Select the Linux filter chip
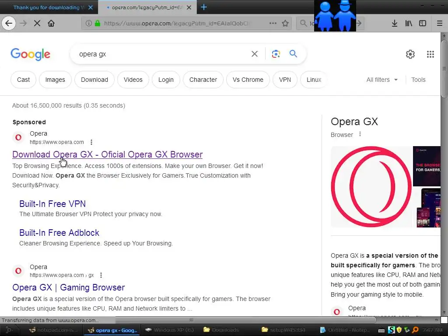Image resolution: width=448 pixels, height=336 pixels. click(314, 80)
